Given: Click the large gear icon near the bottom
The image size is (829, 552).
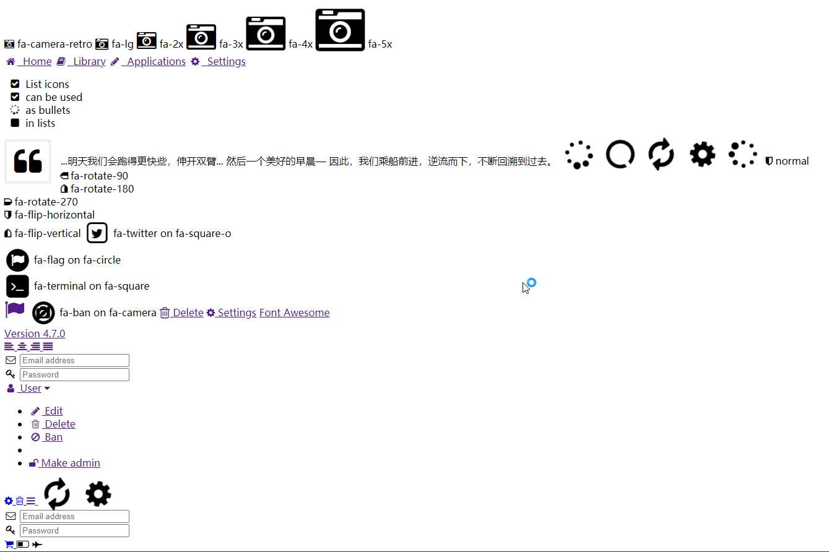Looking at the screenshot, I should coord(98,493).
